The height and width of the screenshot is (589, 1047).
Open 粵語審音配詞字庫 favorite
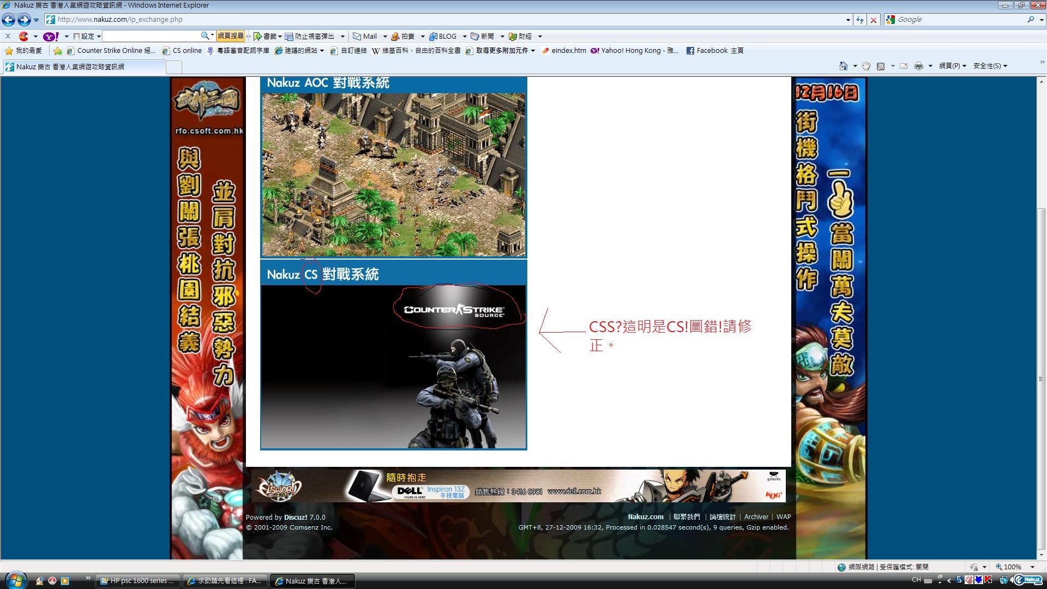238,51
